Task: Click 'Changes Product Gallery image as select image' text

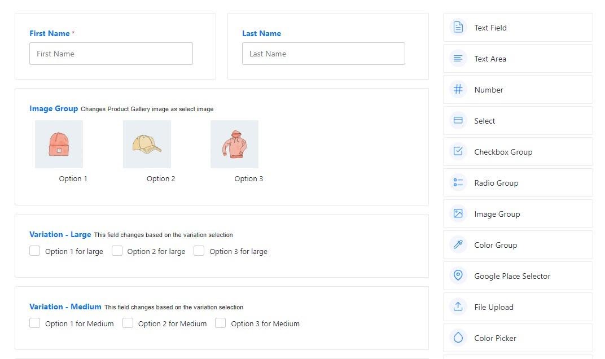Action: 147,110
